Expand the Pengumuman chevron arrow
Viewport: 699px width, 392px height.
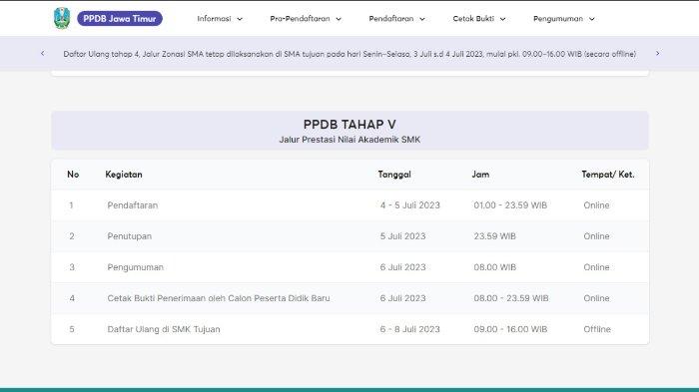592,19
